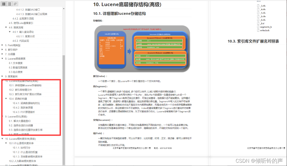Viewport: 287px width, 166px height.
Task: Show the document outline list view
Action: tap(10, 4)
